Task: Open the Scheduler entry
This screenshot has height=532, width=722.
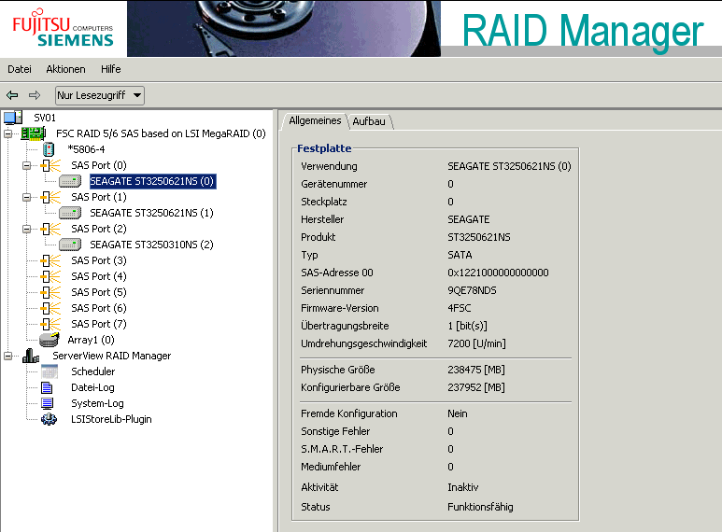Action: pyautogui.click(x=93, y=371)
